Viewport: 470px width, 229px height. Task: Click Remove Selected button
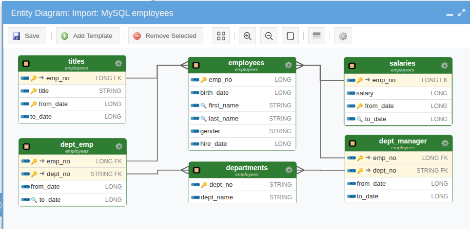pyautogui.click(x=165, y=36)
